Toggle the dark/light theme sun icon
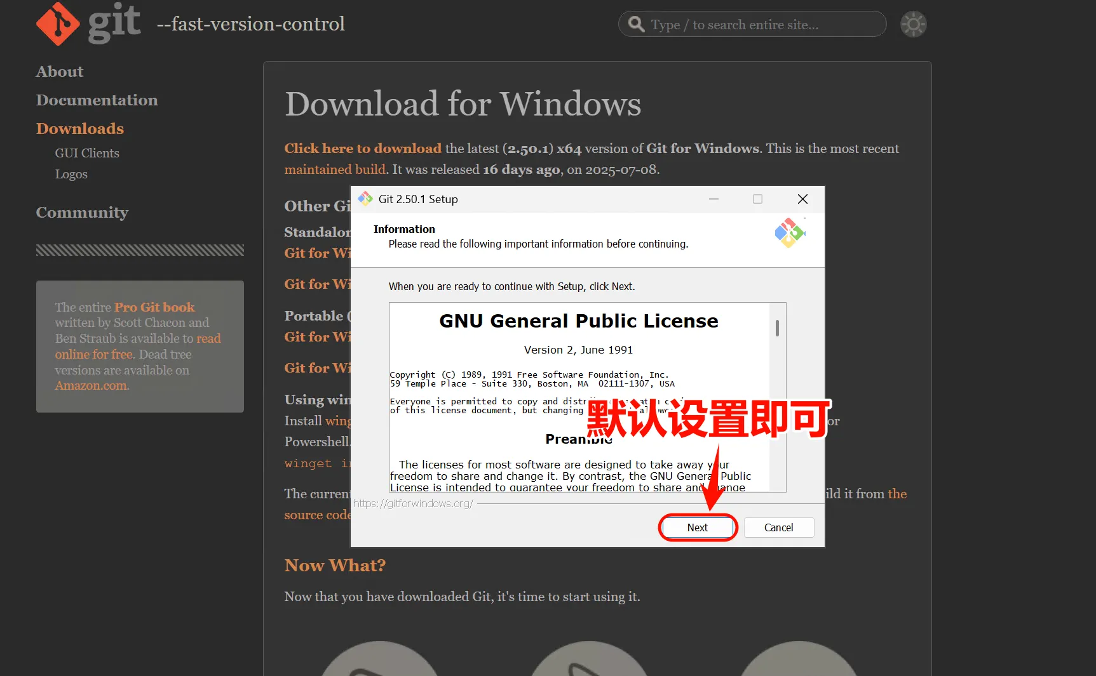Screen dimensions: 1096x676 tap(913, 24)
